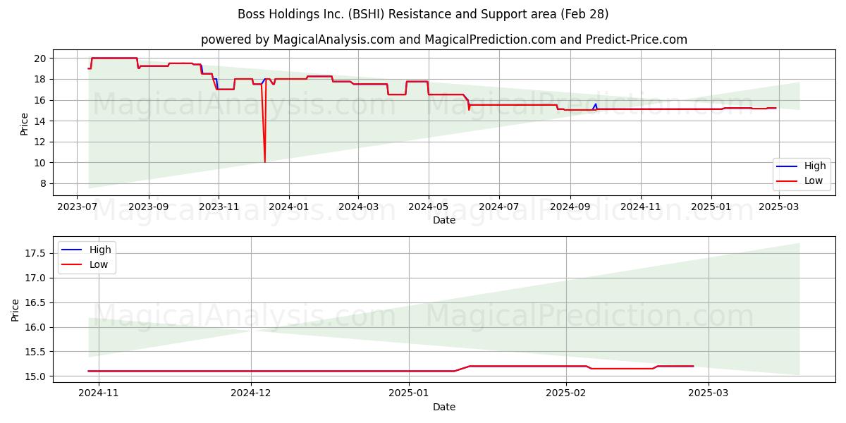Click the '2025-02' tick label
The width and height of the screenshot is (846, 423).
coord(566,394)
